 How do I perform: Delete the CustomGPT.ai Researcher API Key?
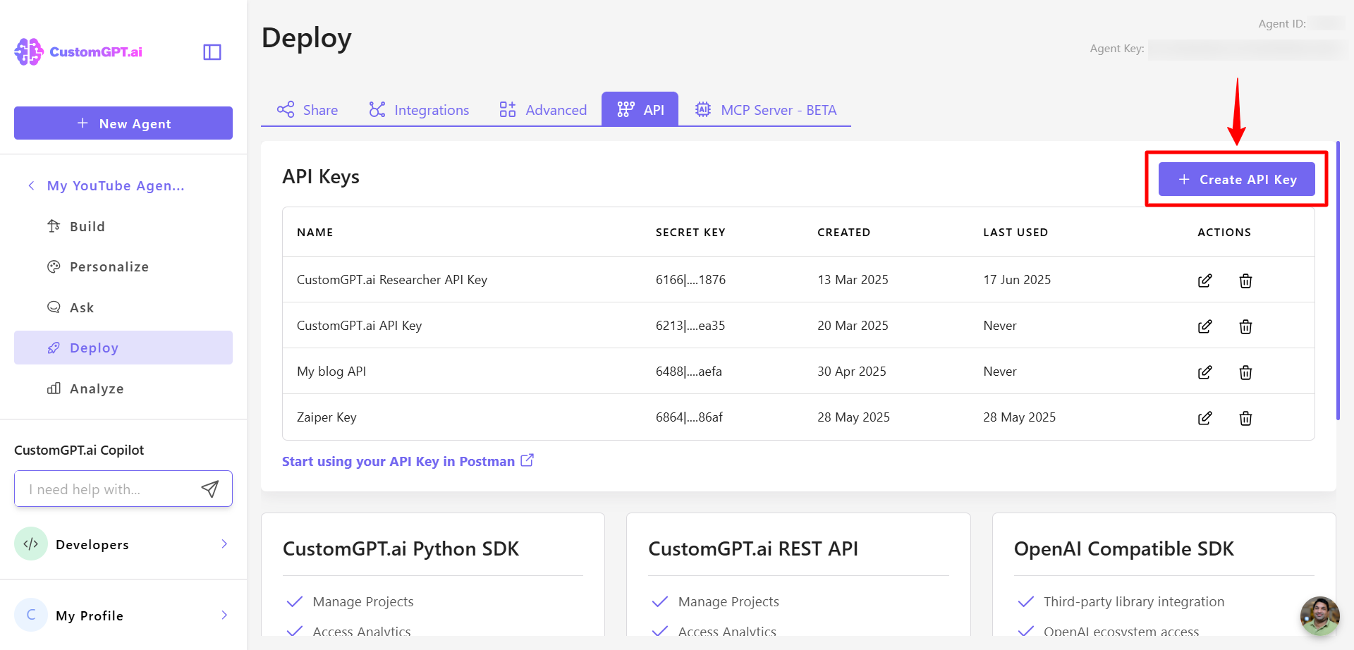click(x=1246, y=281)
